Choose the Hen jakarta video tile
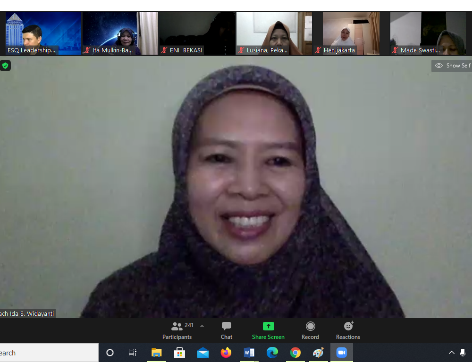Image resolution: width=472 pixels, height=362 pixels. pos(351,33)
